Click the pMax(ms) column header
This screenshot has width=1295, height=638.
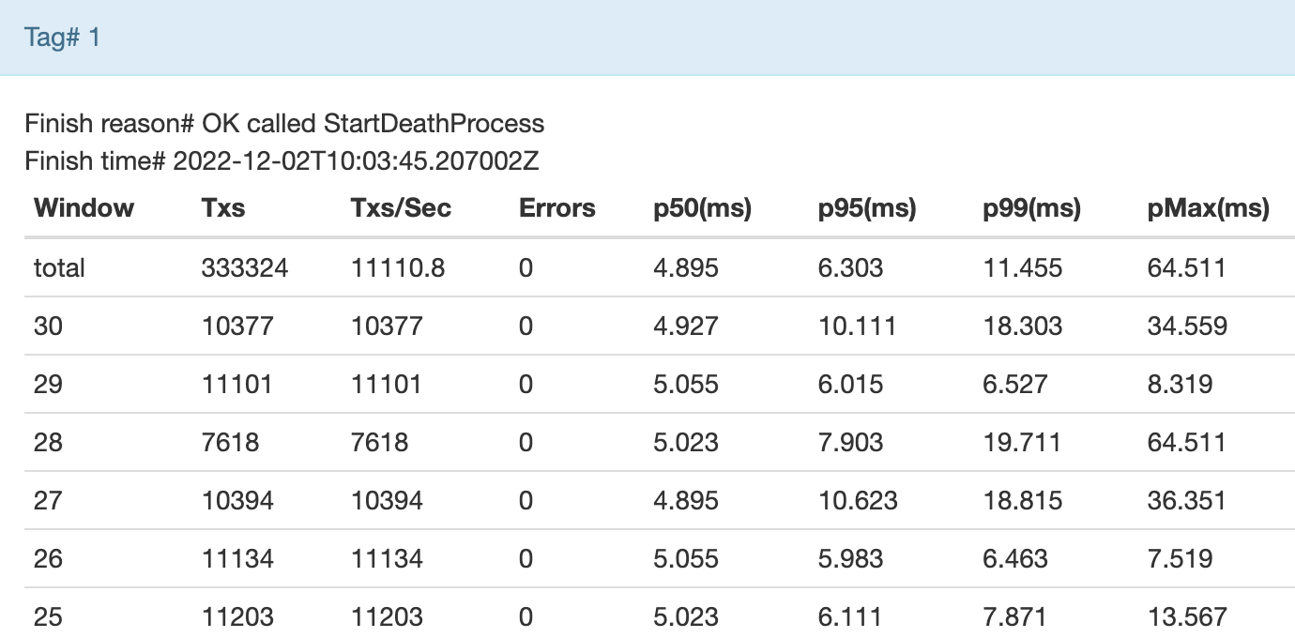1204,208
